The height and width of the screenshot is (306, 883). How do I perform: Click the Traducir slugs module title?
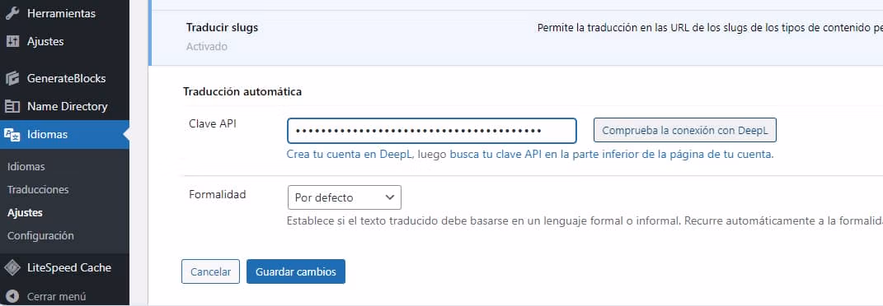[222, 27]
